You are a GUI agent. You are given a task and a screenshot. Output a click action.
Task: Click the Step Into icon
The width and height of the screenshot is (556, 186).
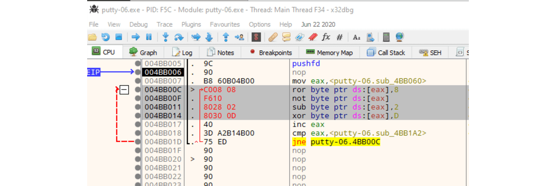click(166, 37)
